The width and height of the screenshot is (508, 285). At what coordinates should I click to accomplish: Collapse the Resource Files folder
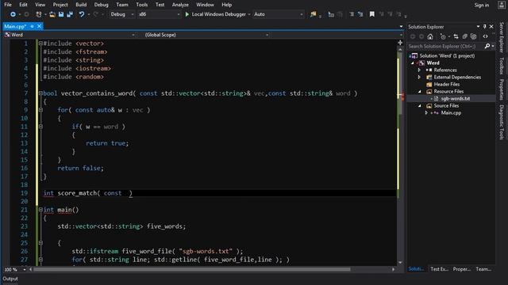point(420,92)
